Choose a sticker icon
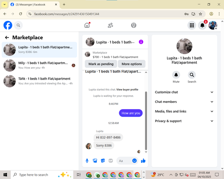224x179 pixels. click(103, 161)
